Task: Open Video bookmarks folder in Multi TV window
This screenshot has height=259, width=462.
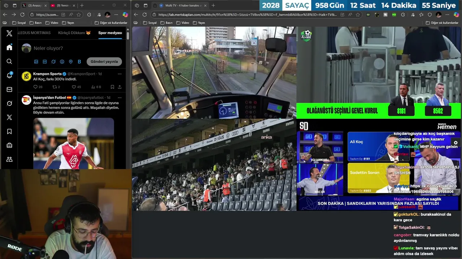Action: (183, 23)
